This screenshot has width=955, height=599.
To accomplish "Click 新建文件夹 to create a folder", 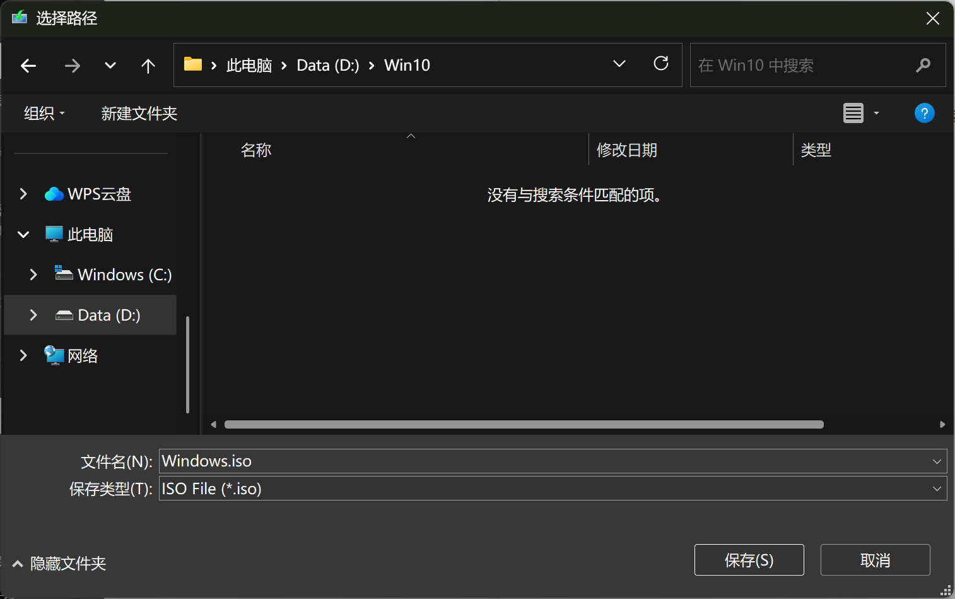I will [x=139, y=114].
